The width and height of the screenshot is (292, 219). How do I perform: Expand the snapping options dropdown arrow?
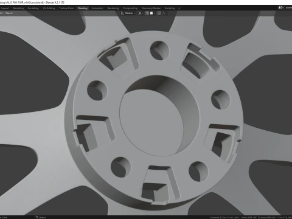pyautogui.click(x=155, y=13)
